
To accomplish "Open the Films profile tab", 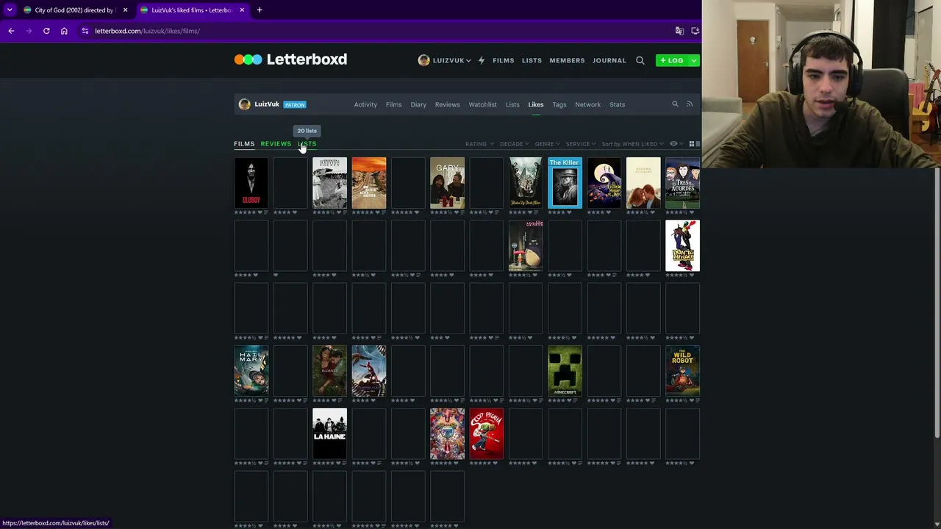I will [x=394, y=104].
